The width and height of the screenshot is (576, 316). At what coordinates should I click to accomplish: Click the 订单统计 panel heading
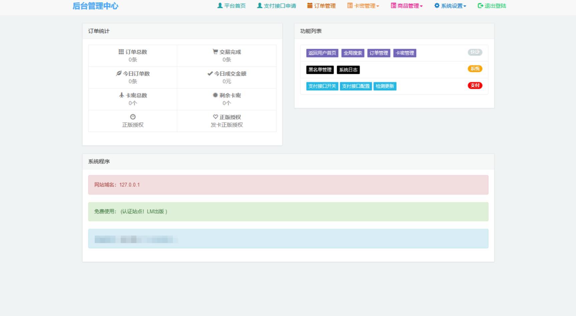coord(99,31)
